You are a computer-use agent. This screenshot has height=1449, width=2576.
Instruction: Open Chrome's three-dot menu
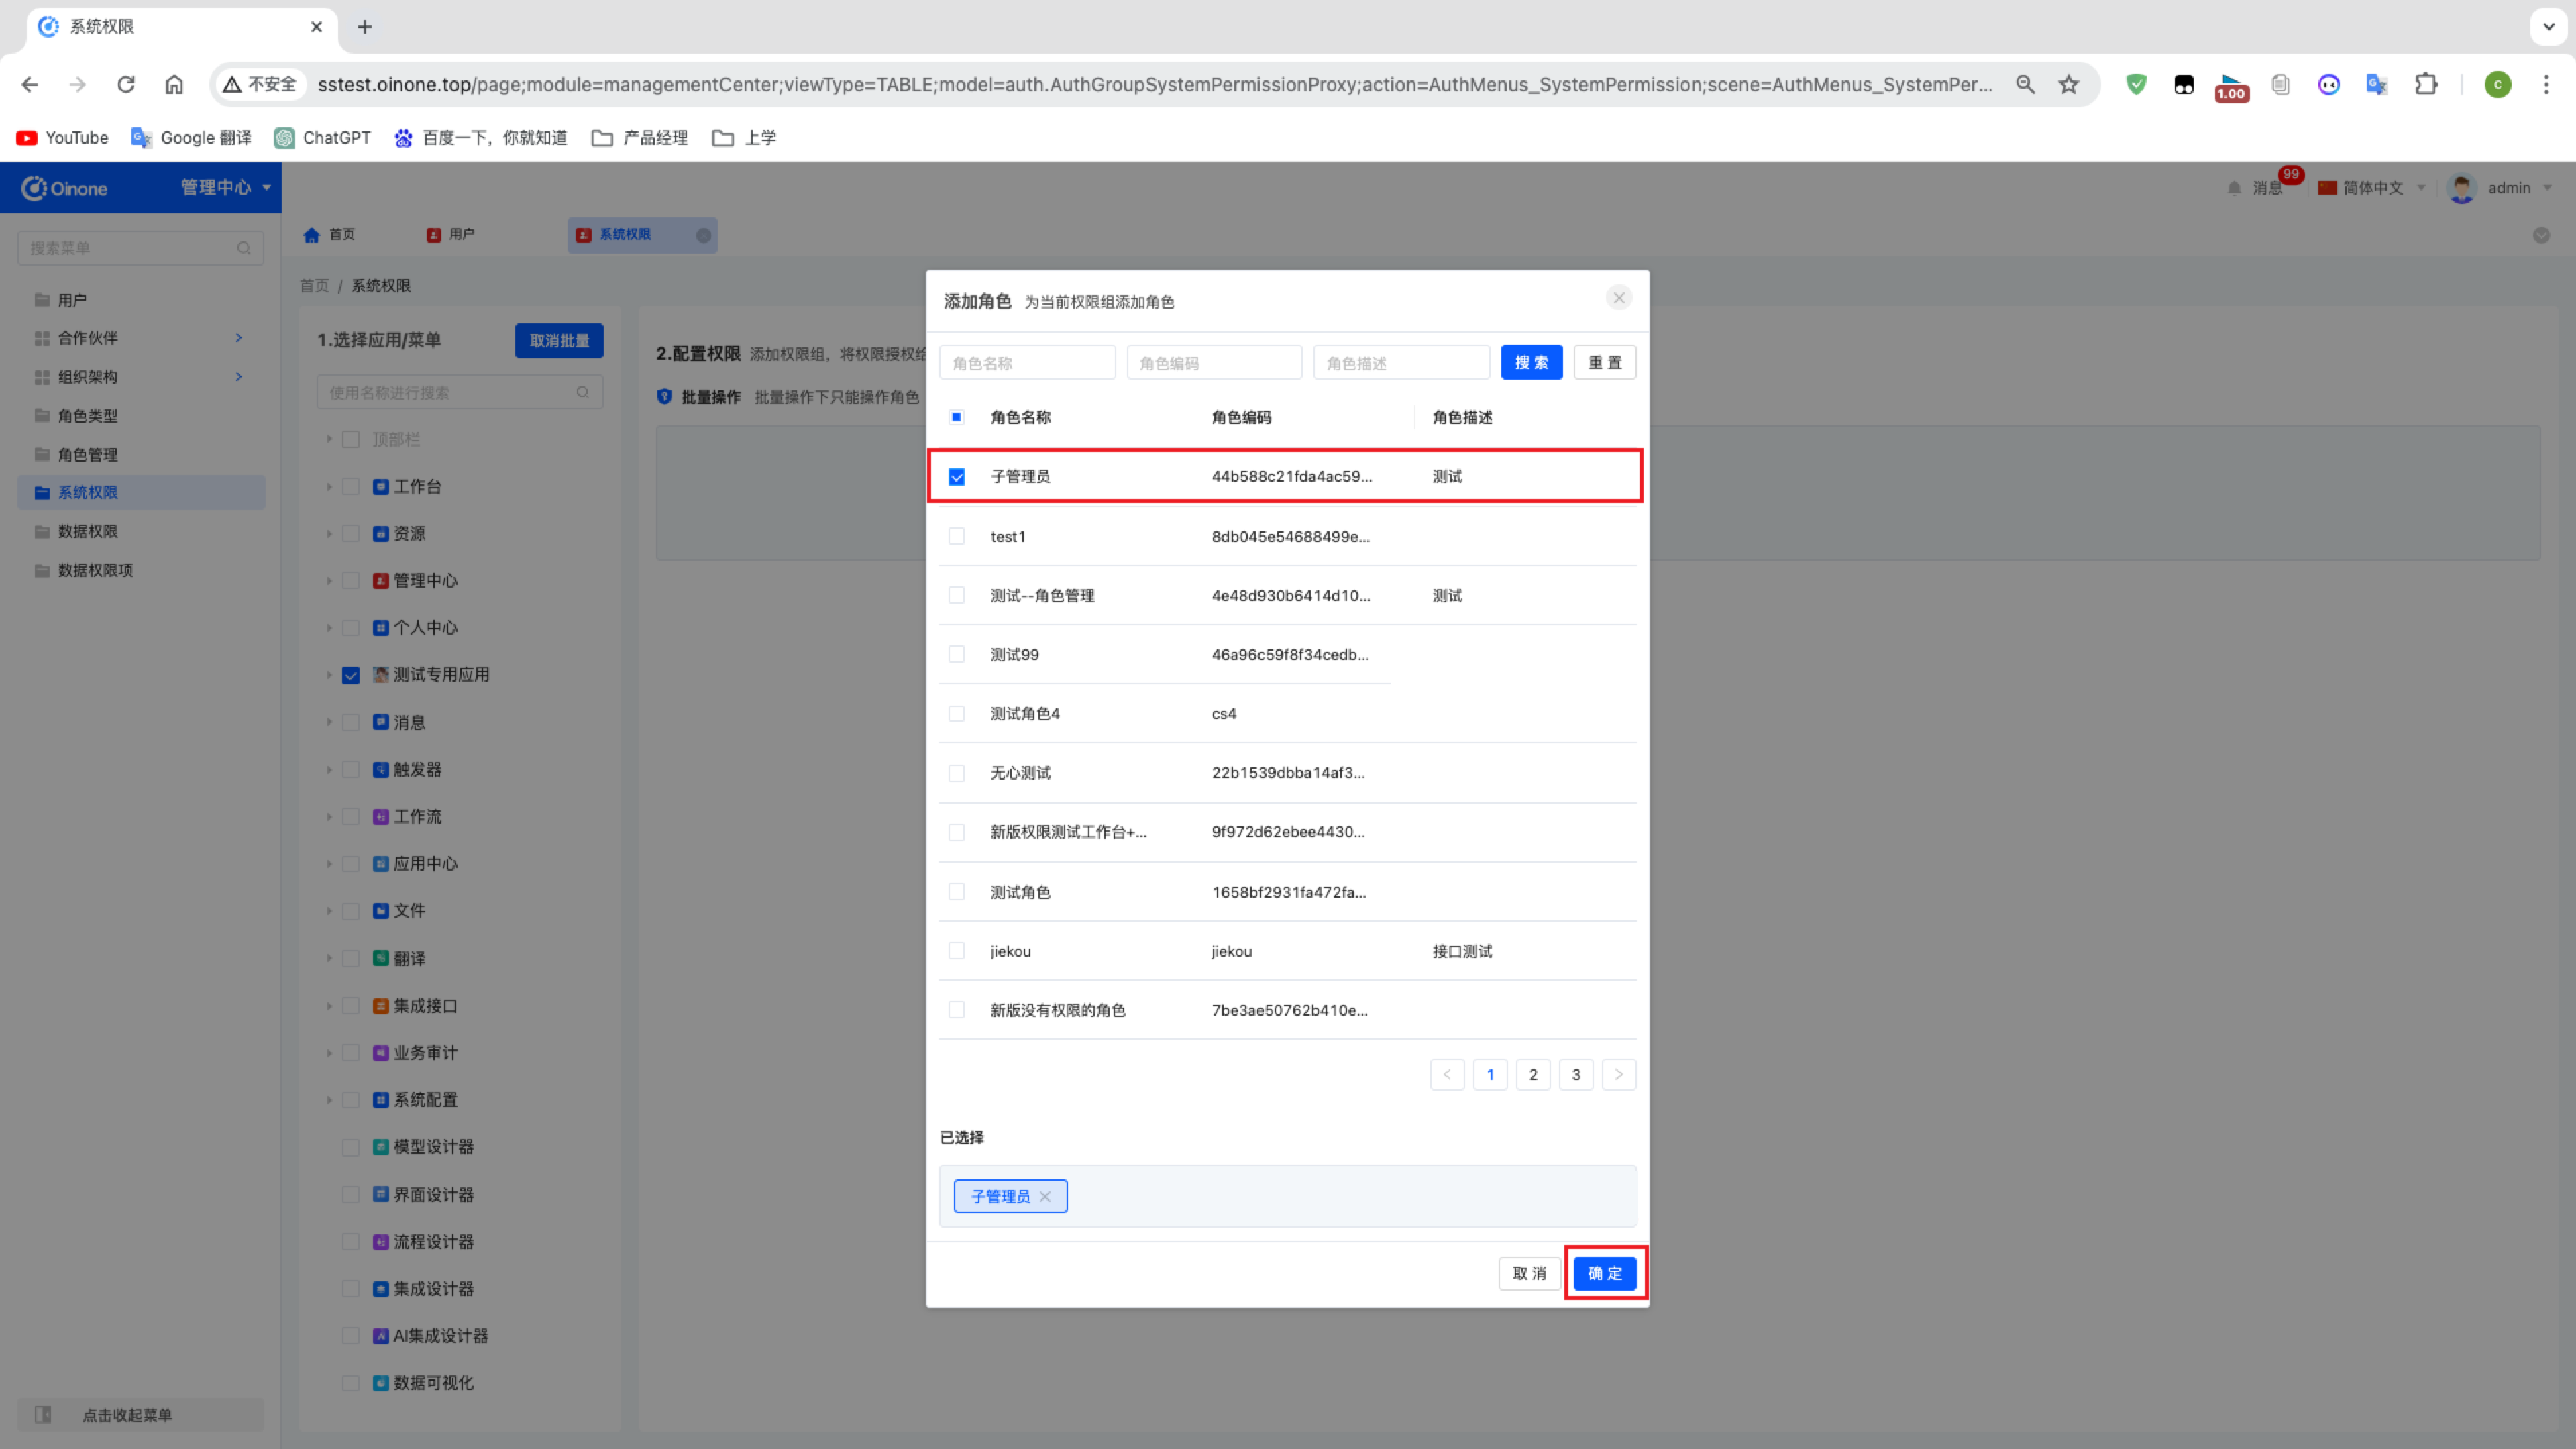pos(2546,85)
